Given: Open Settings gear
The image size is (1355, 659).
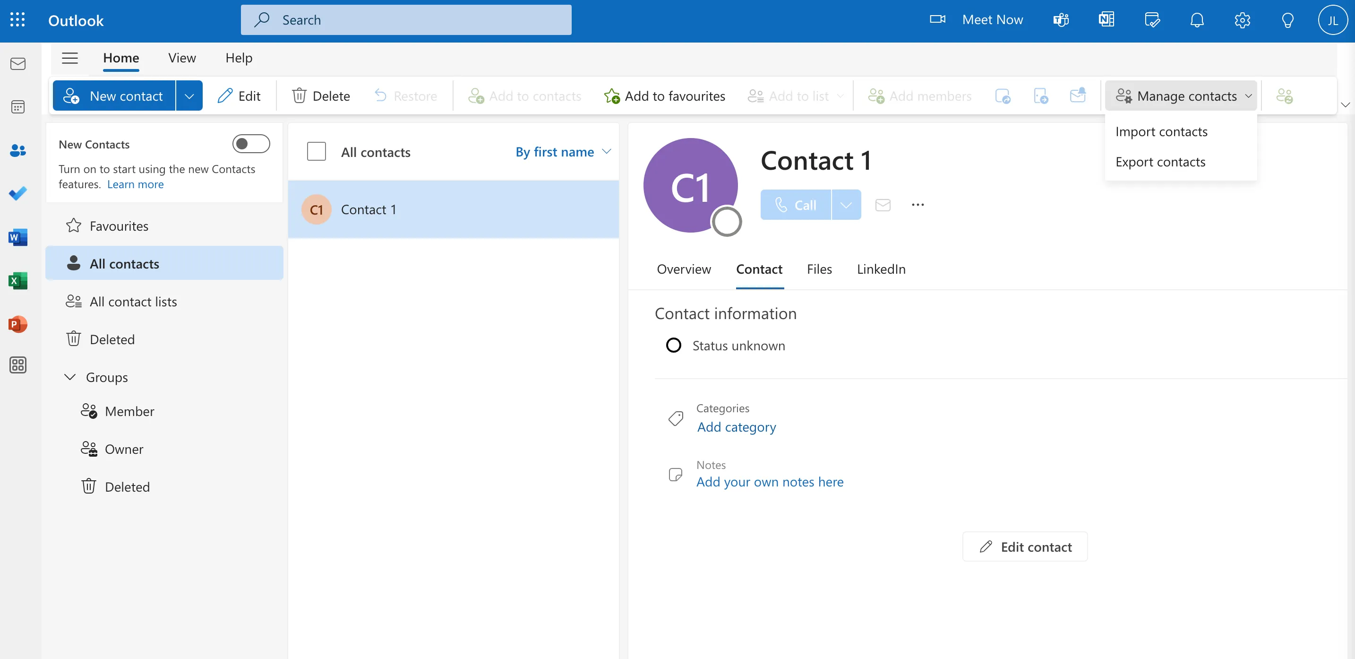Looking at the screenshot, I should click(x=1242, y=20).
